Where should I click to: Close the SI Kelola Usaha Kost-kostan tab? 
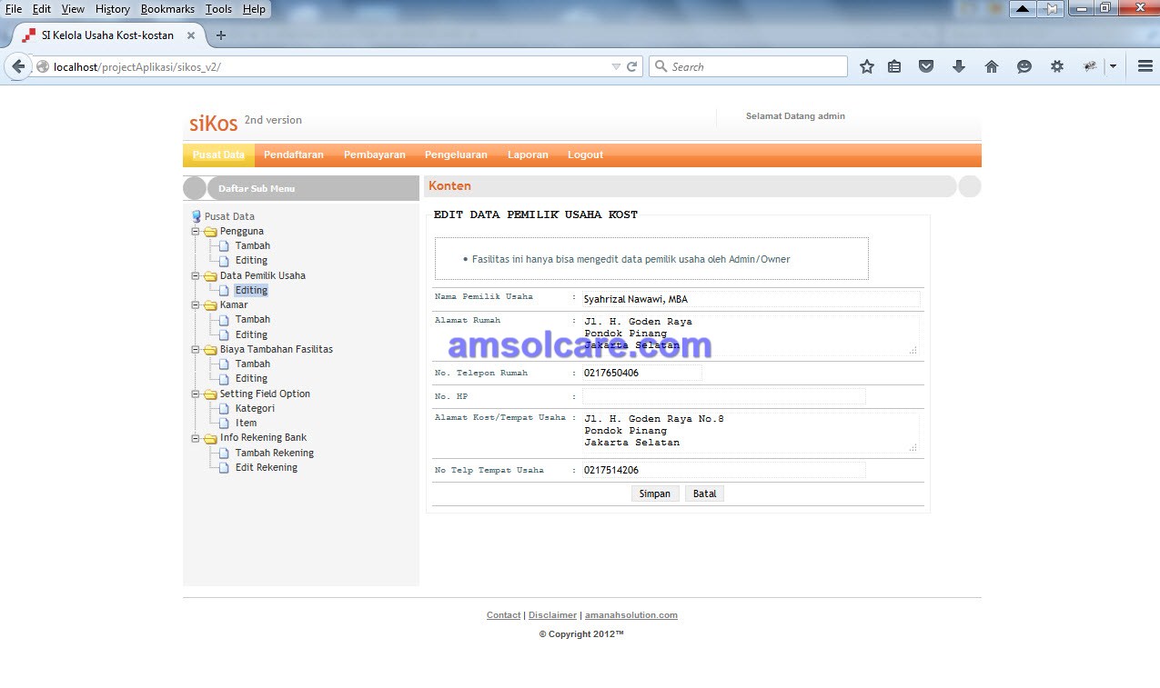point(191,35)
